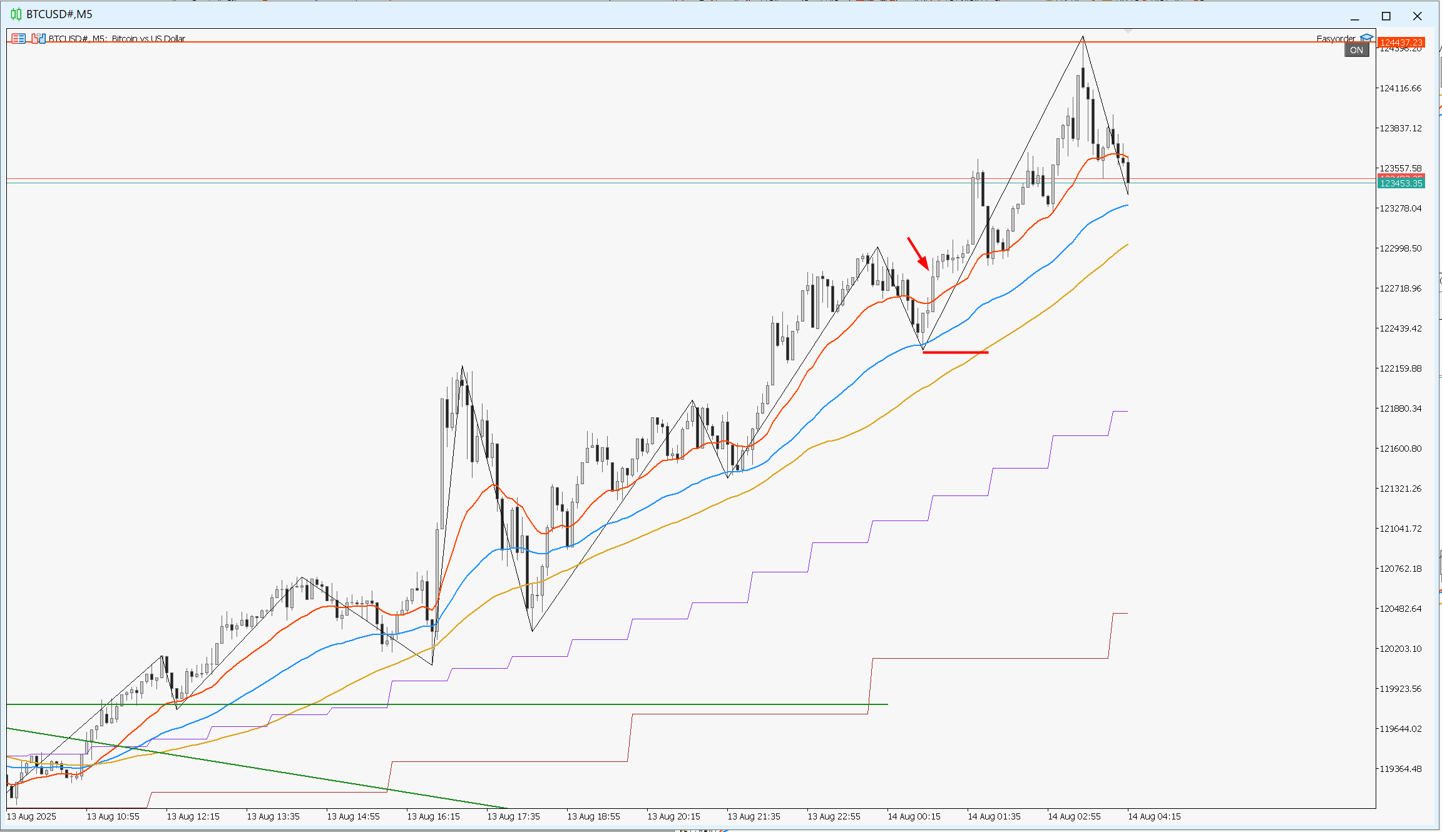The width and height of the screenshot is (1442, 832).
Task: Minimize the BTCUSD#,M5 chart window
Action: tap(1355, 16)
